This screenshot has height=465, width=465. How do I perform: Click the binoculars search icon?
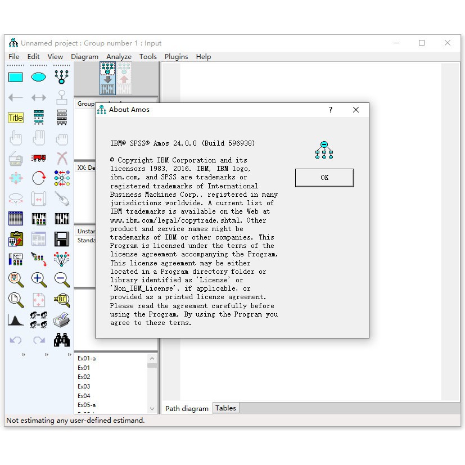tap(62, 340)
